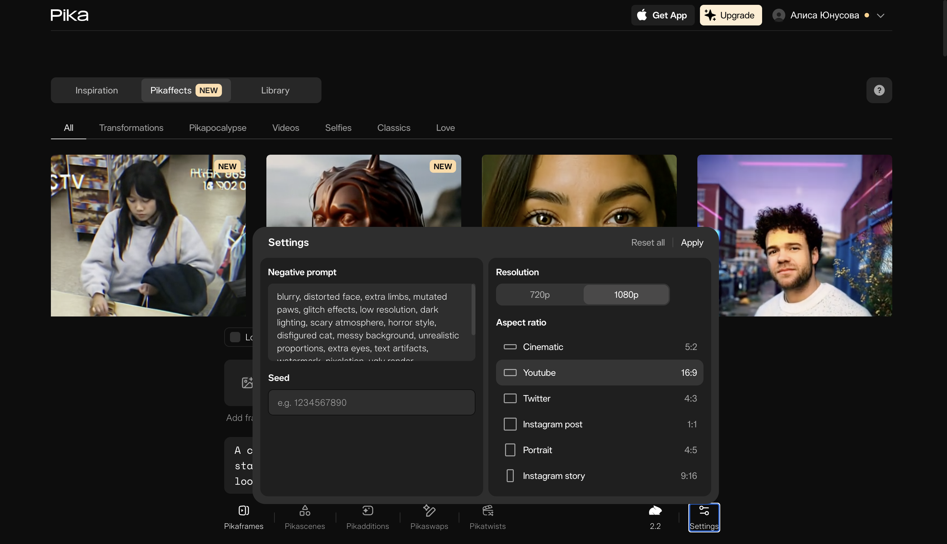Click the Settings panel title
Viewport: 947px width, 544px height.
(288, 242)
